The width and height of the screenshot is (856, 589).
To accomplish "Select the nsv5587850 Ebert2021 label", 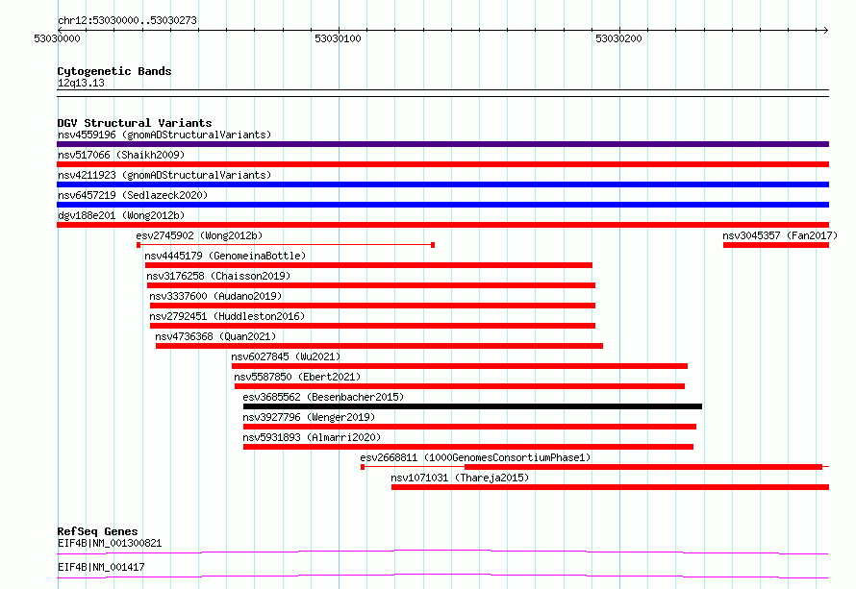I will 297,377.
